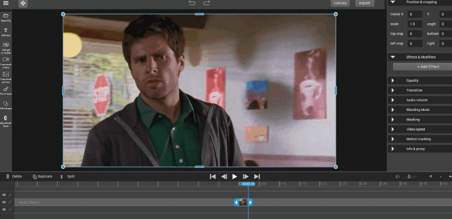Image resolution: width=452 pixels, height=219 pixels.
Task: Click the top-left corner resize handle
Action: [x=63, y=14]
